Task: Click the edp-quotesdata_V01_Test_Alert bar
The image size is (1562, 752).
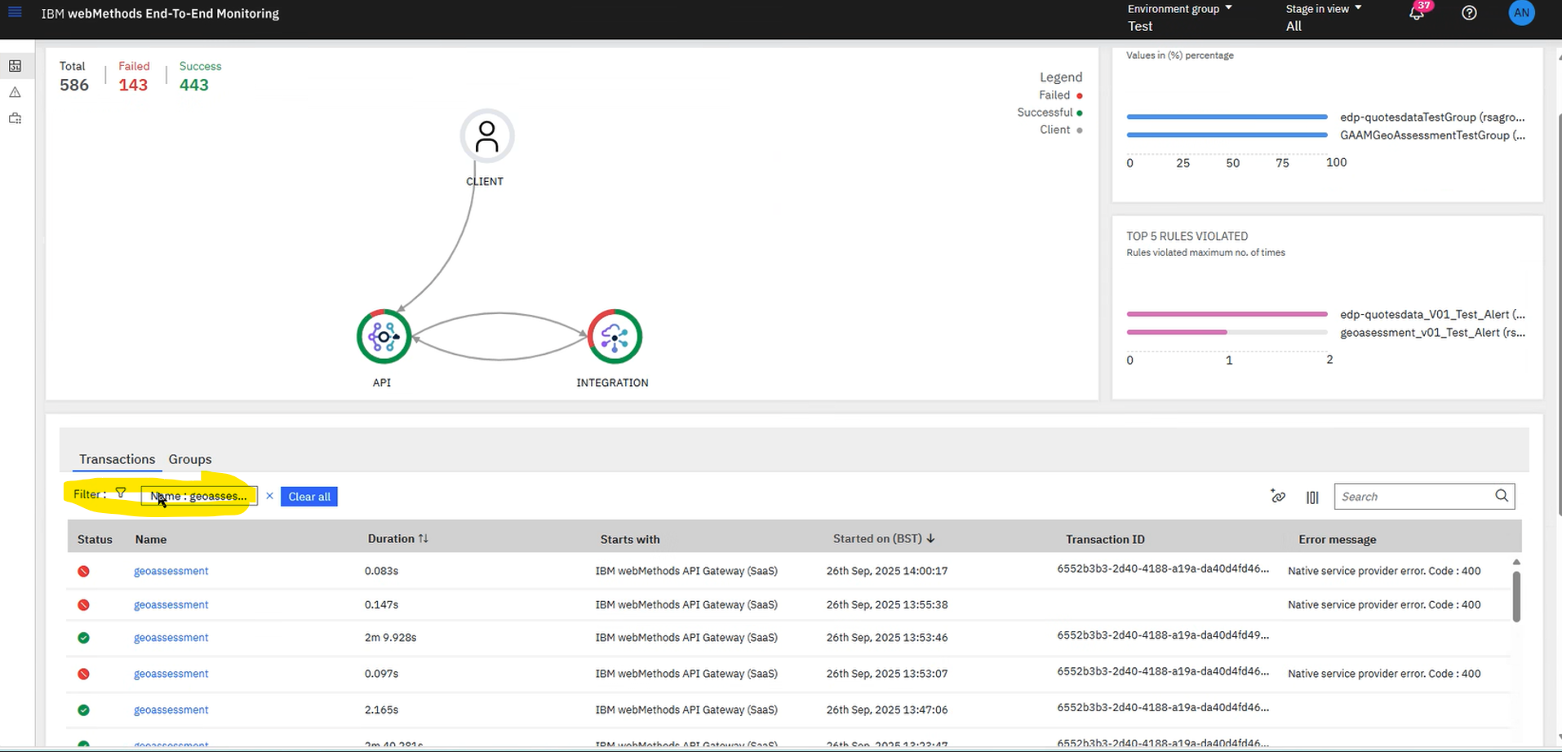Action: point(1227,314)
